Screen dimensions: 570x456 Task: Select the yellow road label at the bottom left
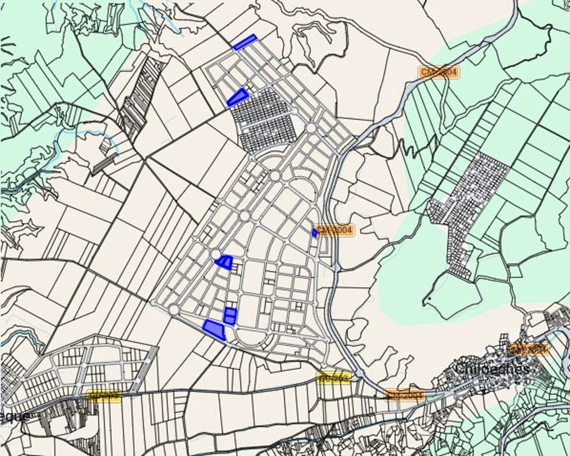pos(104,396)
